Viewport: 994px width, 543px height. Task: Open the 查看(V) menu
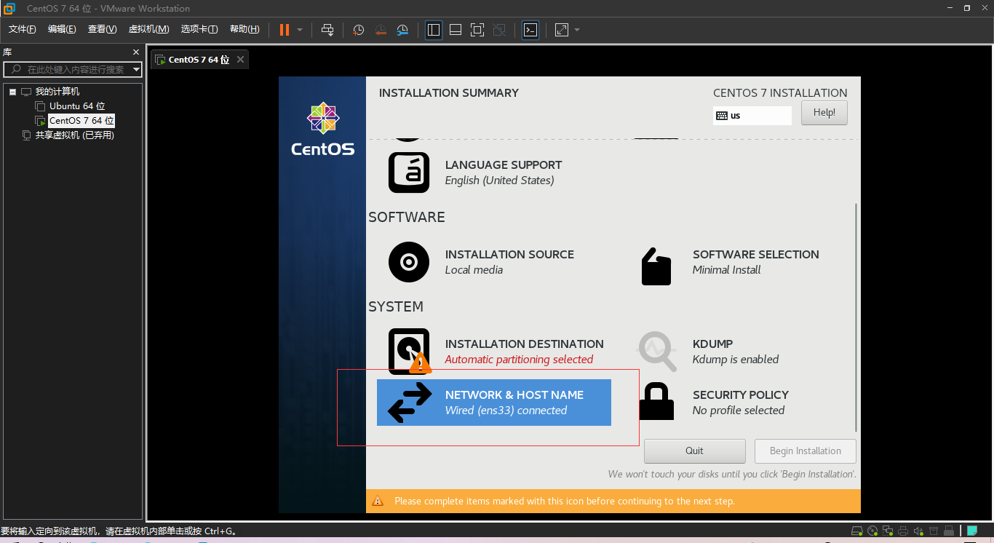103,29
